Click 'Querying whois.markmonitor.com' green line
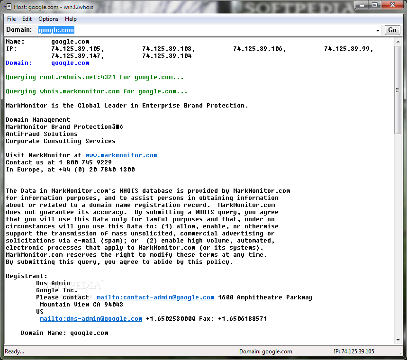 point(96,91)
